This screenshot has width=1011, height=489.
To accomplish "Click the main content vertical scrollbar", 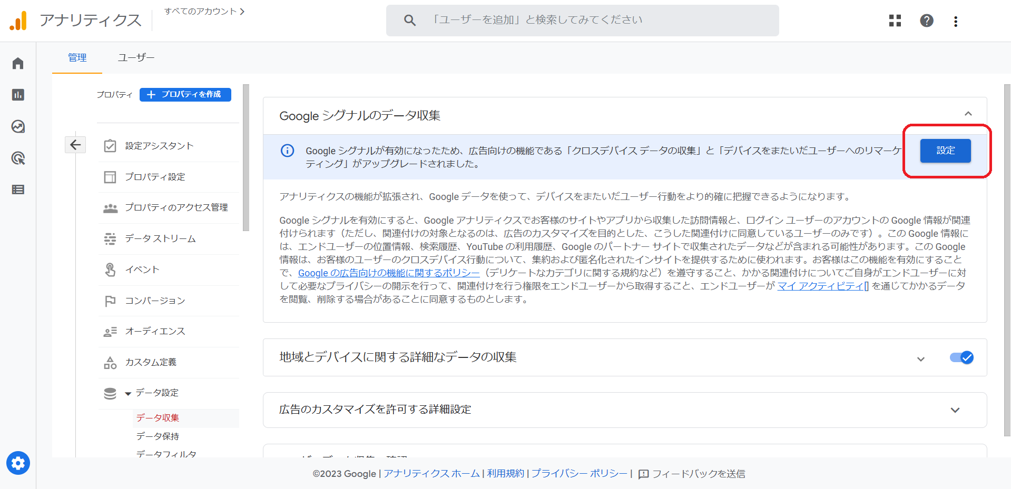I will [x=1007, y=261].
